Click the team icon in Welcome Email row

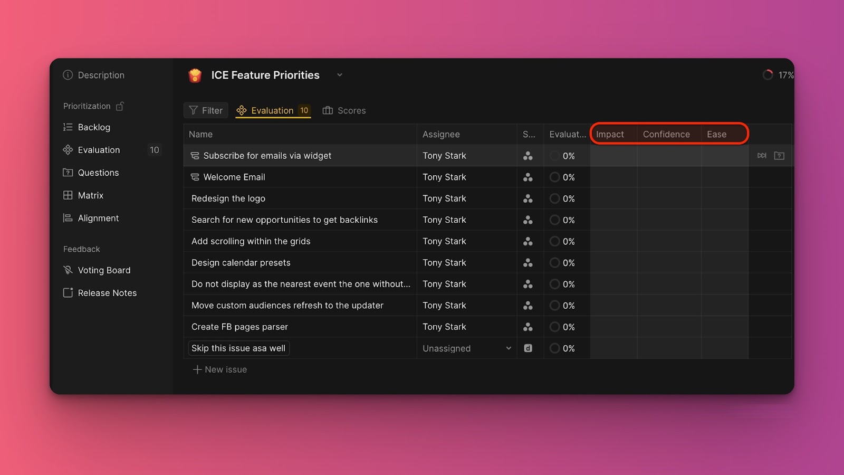click(x=527, y=177)
